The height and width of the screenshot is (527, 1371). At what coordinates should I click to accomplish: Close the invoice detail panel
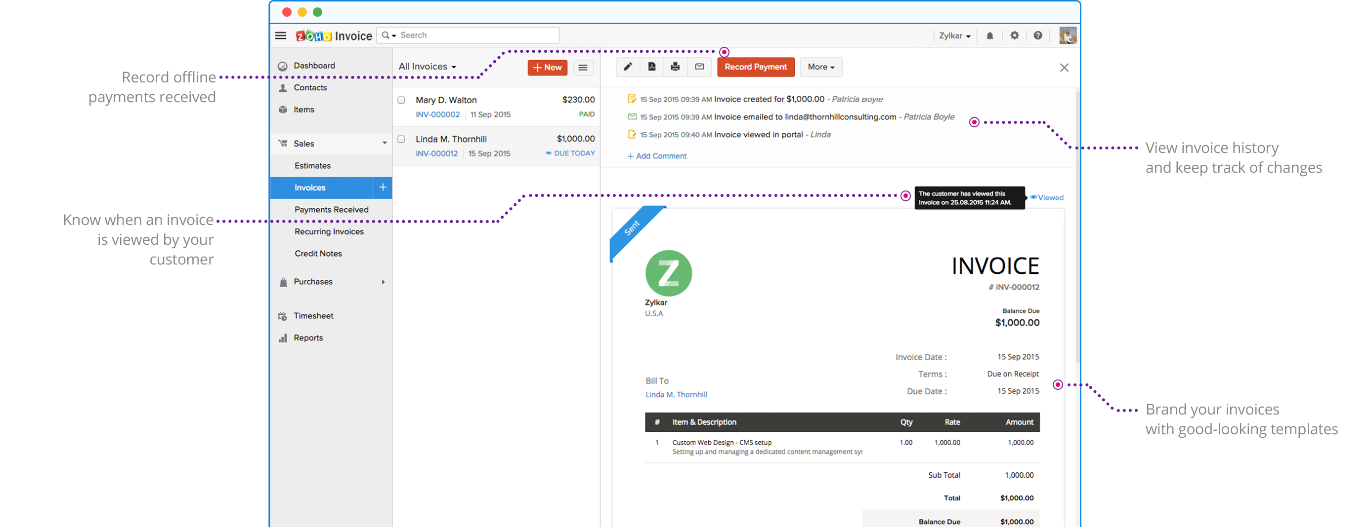pos(1064,68)
